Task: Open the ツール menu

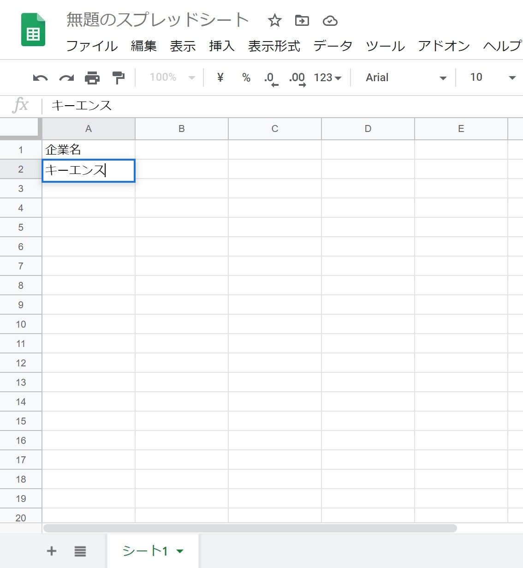Action: 386,46
